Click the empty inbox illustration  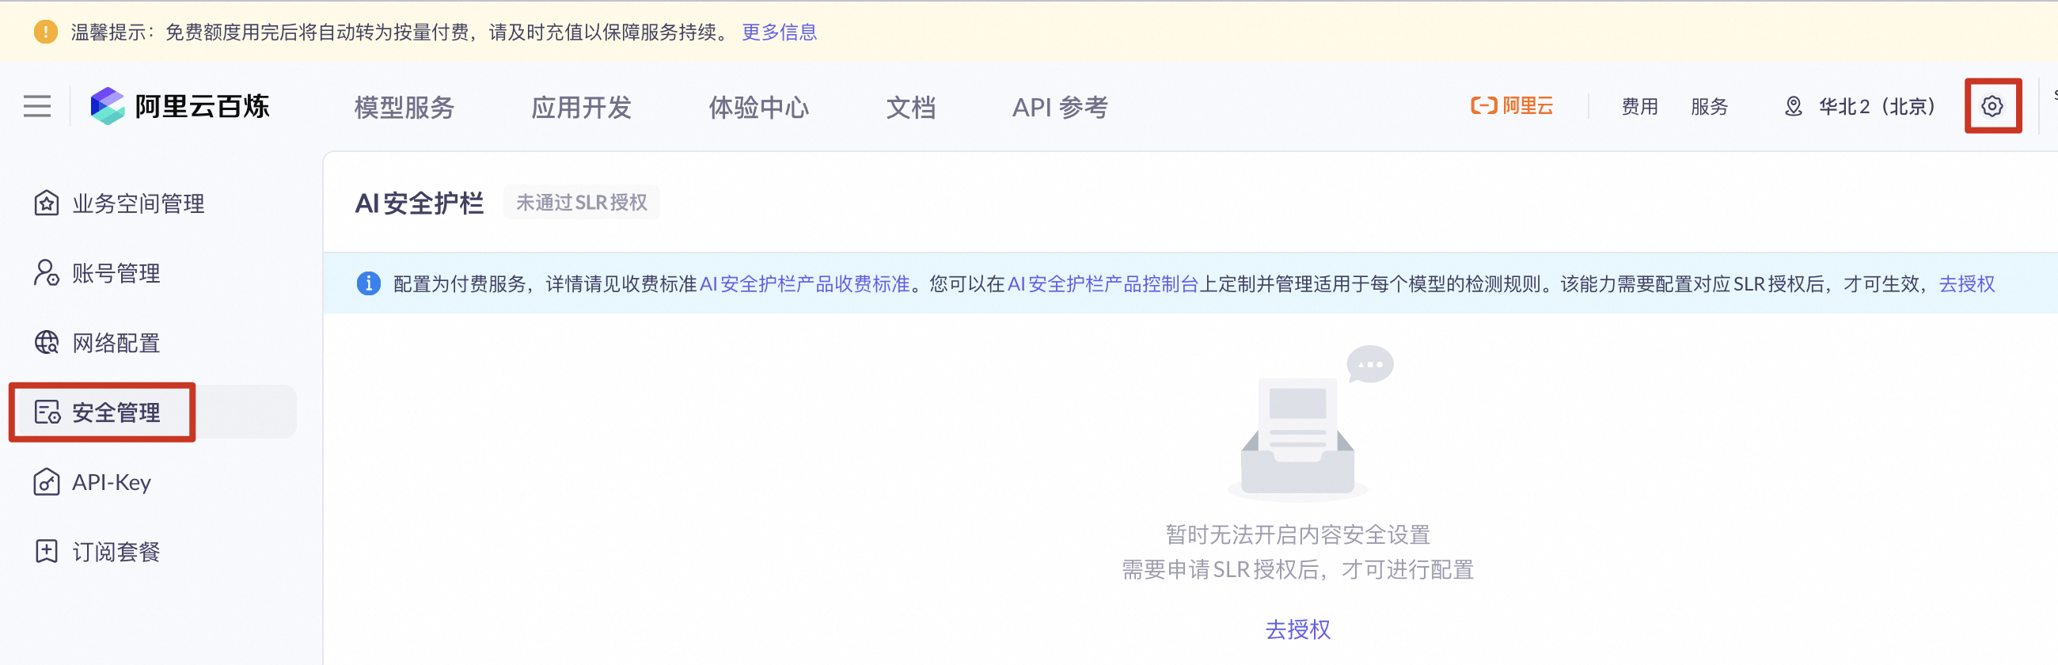click(1310, 423)
